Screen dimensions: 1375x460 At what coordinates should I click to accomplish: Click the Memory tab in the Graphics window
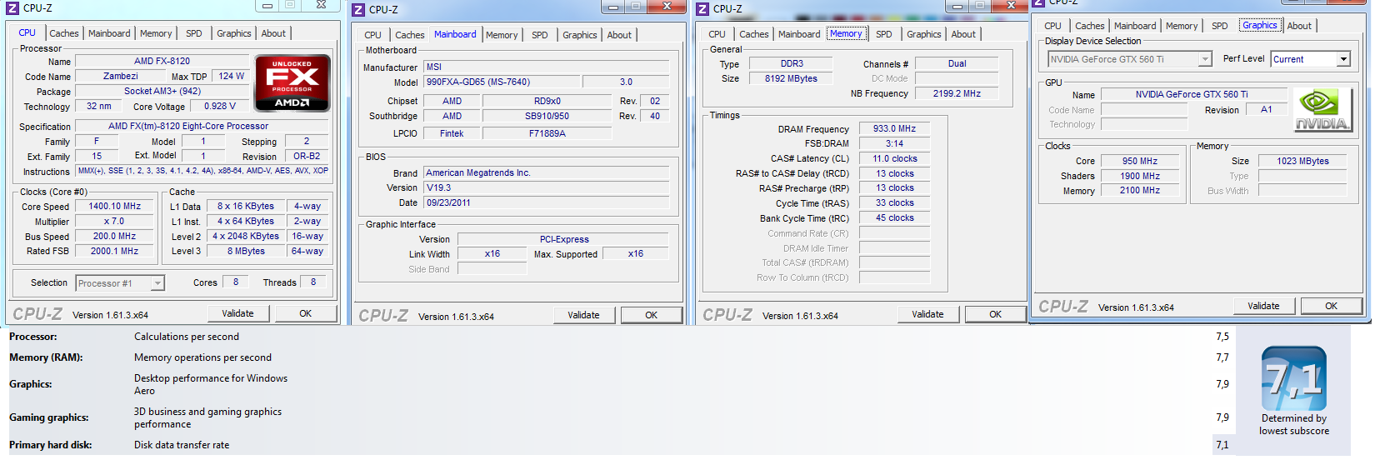pos(1182,26)
